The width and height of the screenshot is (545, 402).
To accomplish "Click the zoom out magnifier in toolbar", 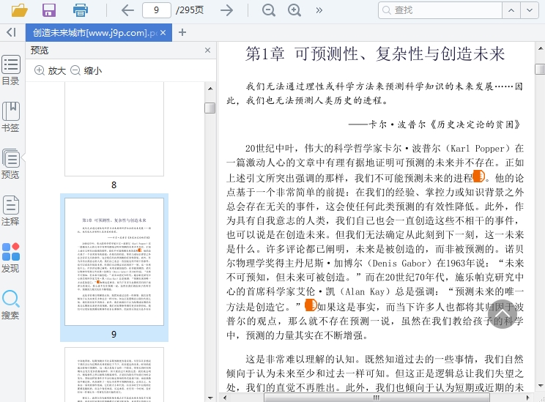I will pos(269,10).
